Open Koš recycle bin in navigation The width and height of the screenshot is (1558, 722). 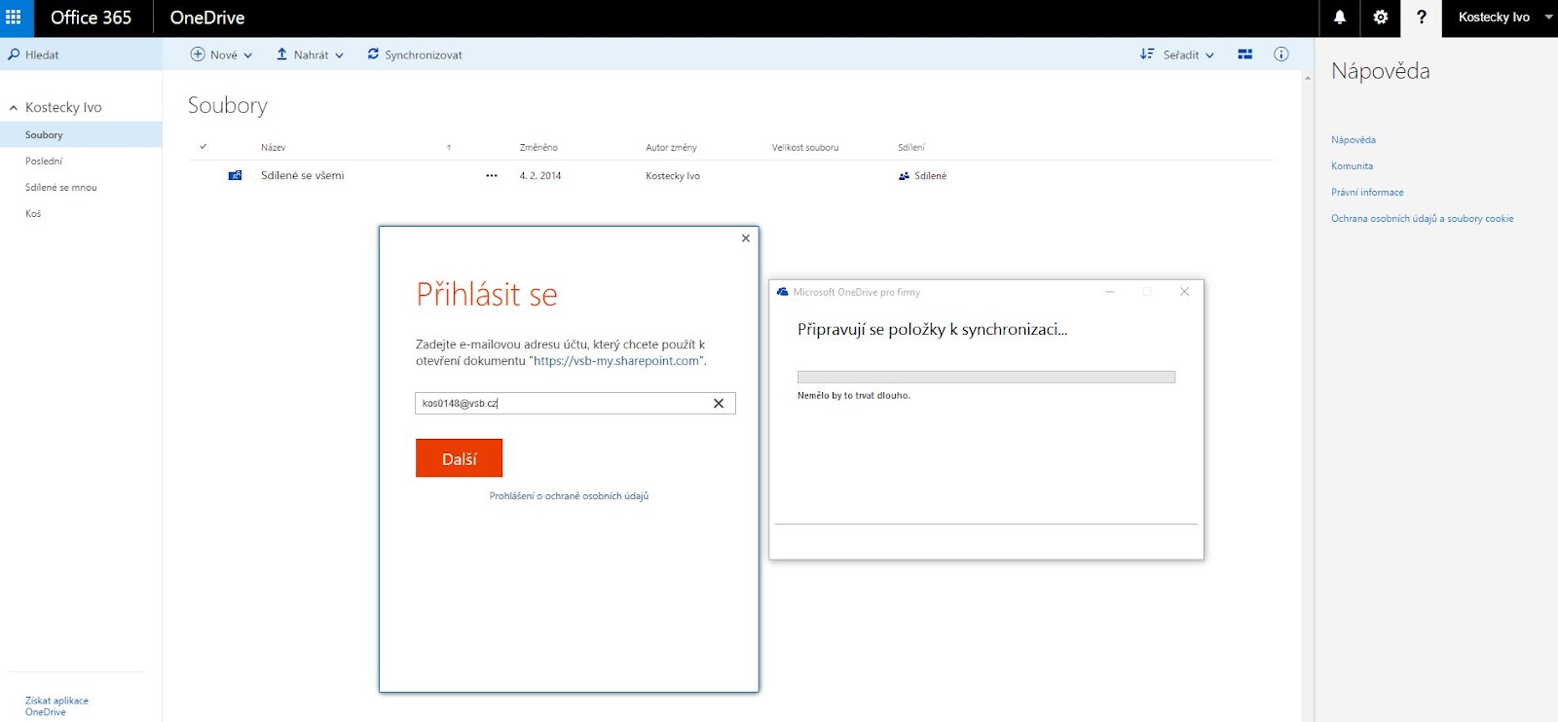pos(33,214)
